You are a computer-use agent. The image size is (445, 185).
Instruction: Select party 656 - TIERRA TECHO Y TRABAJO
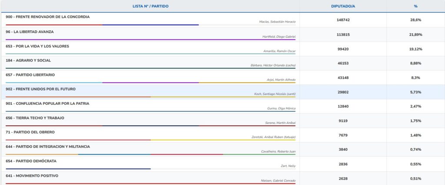pyautogui.click(x=35, y=118)
